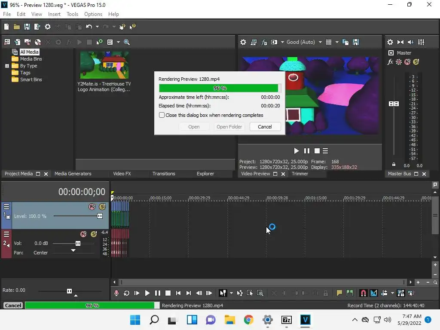Image resolution: width=440 pixels, height=330 pixels.
Task: Open editing tool dropdown arrow in transport
Action: coord(231,293)
